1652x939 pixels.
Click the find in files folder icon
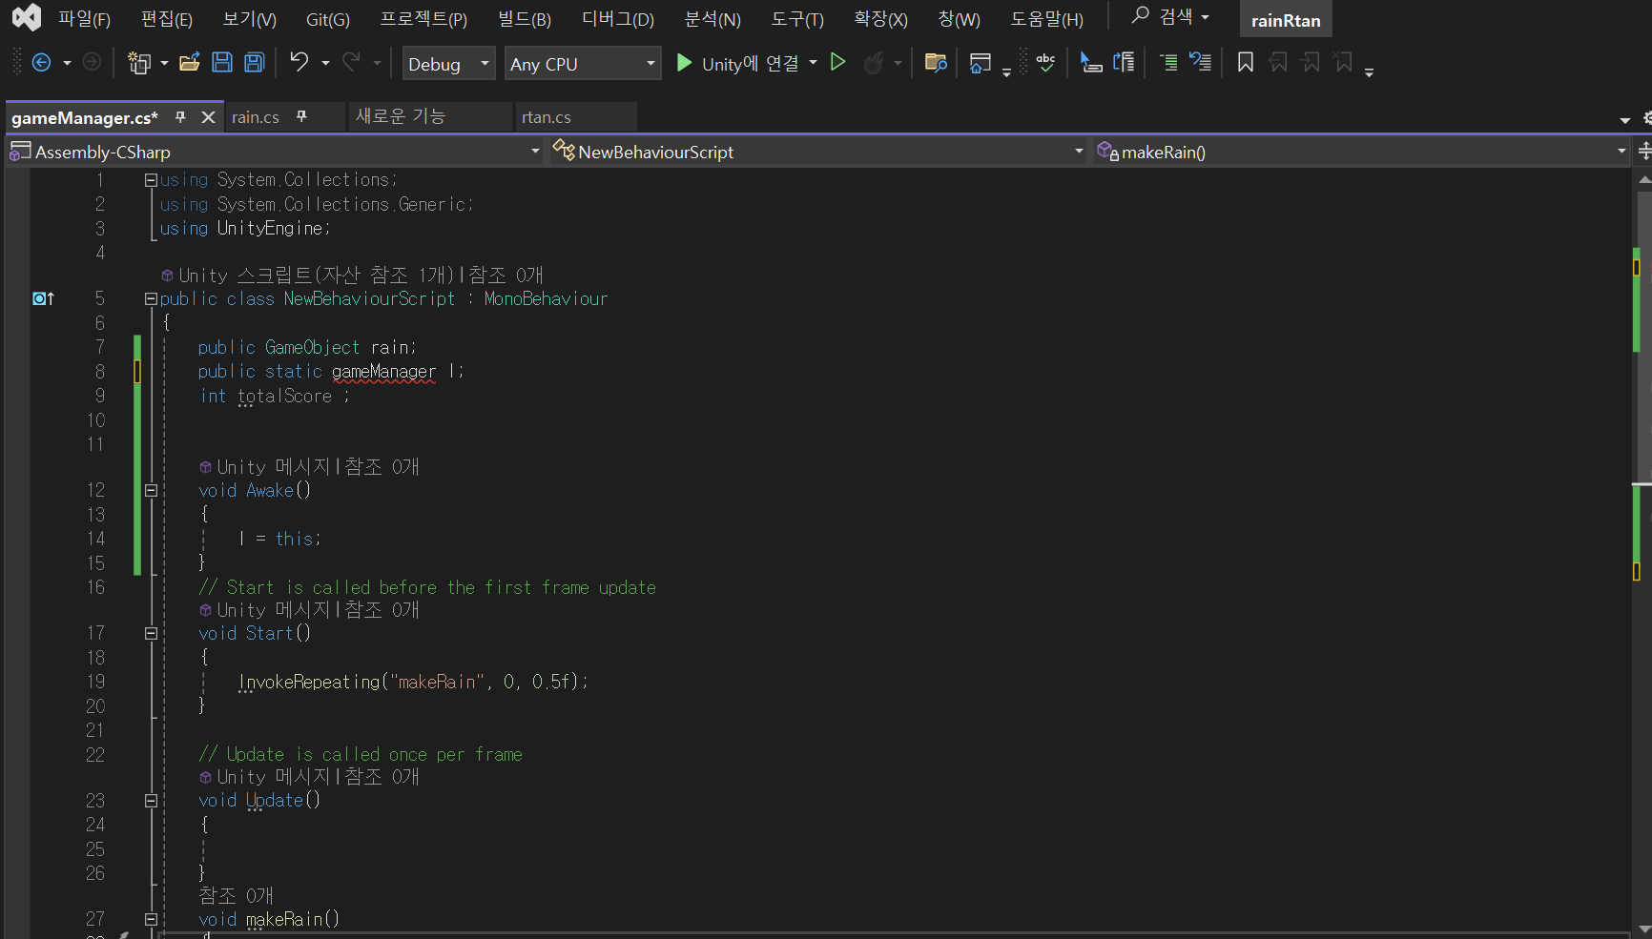coord(936,63)
